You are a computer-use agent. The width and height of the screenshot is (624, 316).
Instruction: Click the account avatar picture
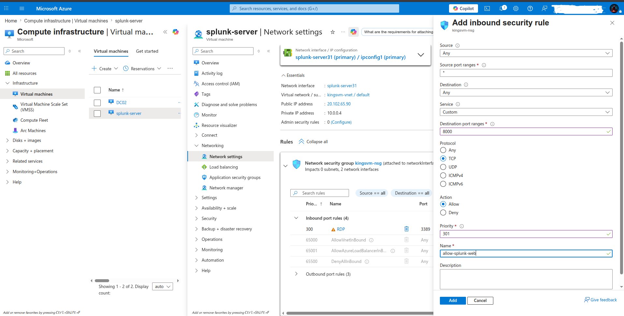[x=614, y=8]
